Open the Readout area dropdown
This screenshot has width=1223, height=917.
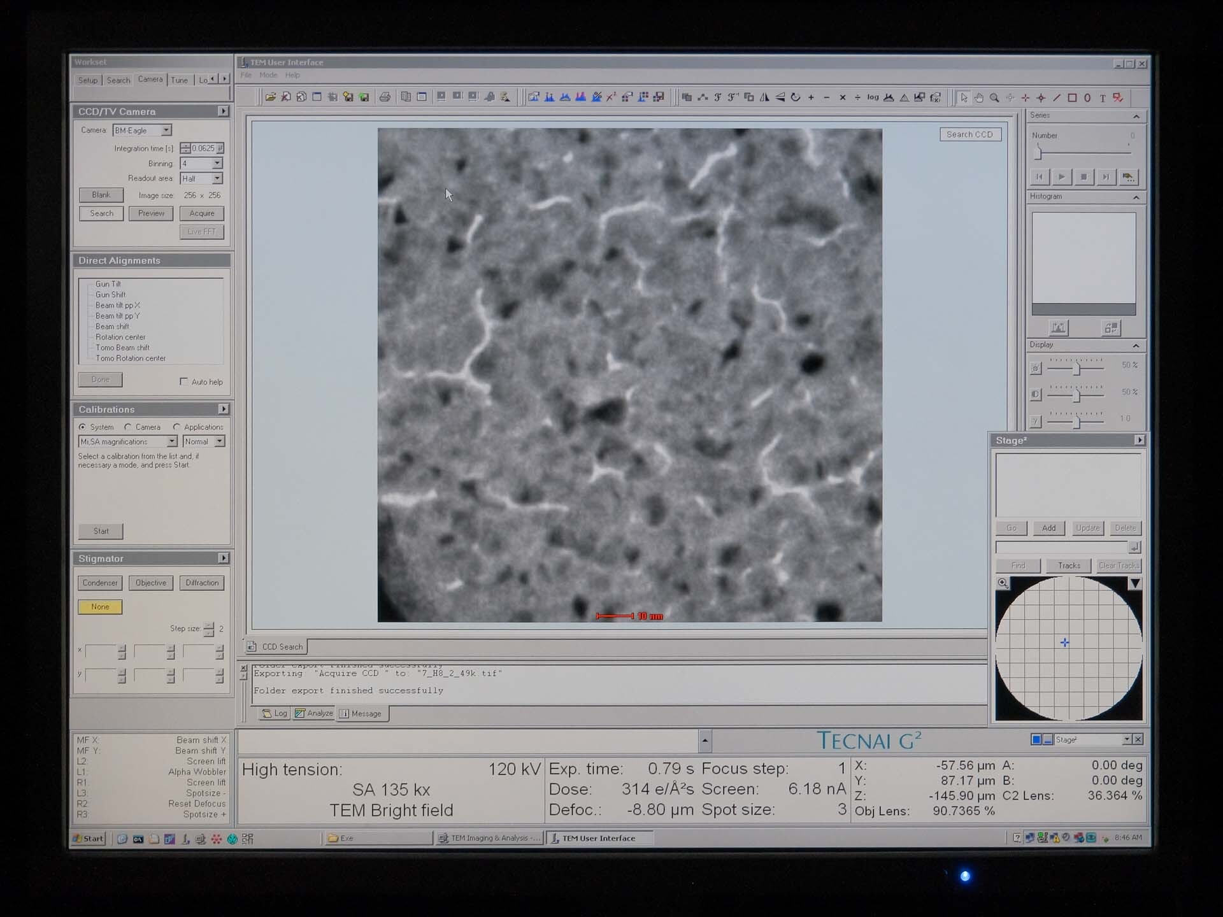217,179
